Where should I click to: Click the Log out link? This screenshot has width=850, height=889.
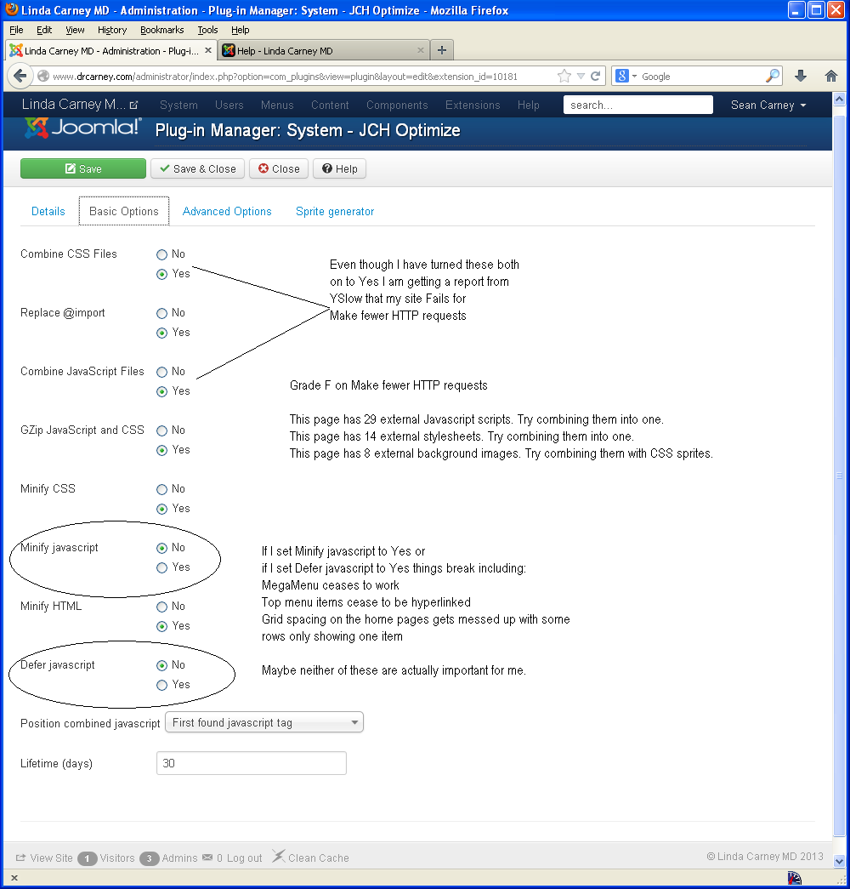[244, 858]
